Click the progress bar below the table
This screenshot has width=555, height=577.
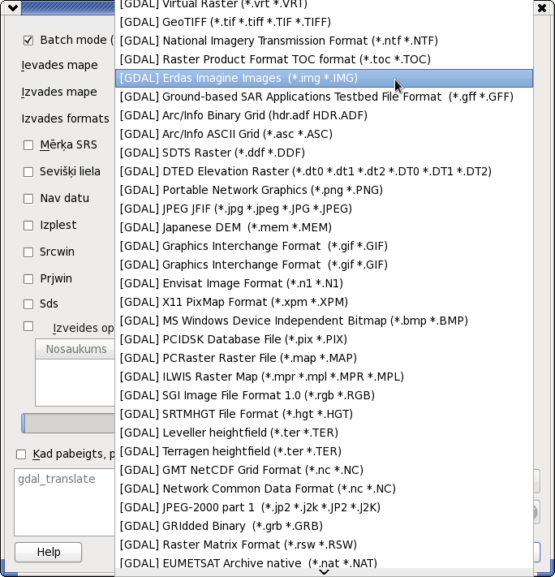(x=68, y=423)
